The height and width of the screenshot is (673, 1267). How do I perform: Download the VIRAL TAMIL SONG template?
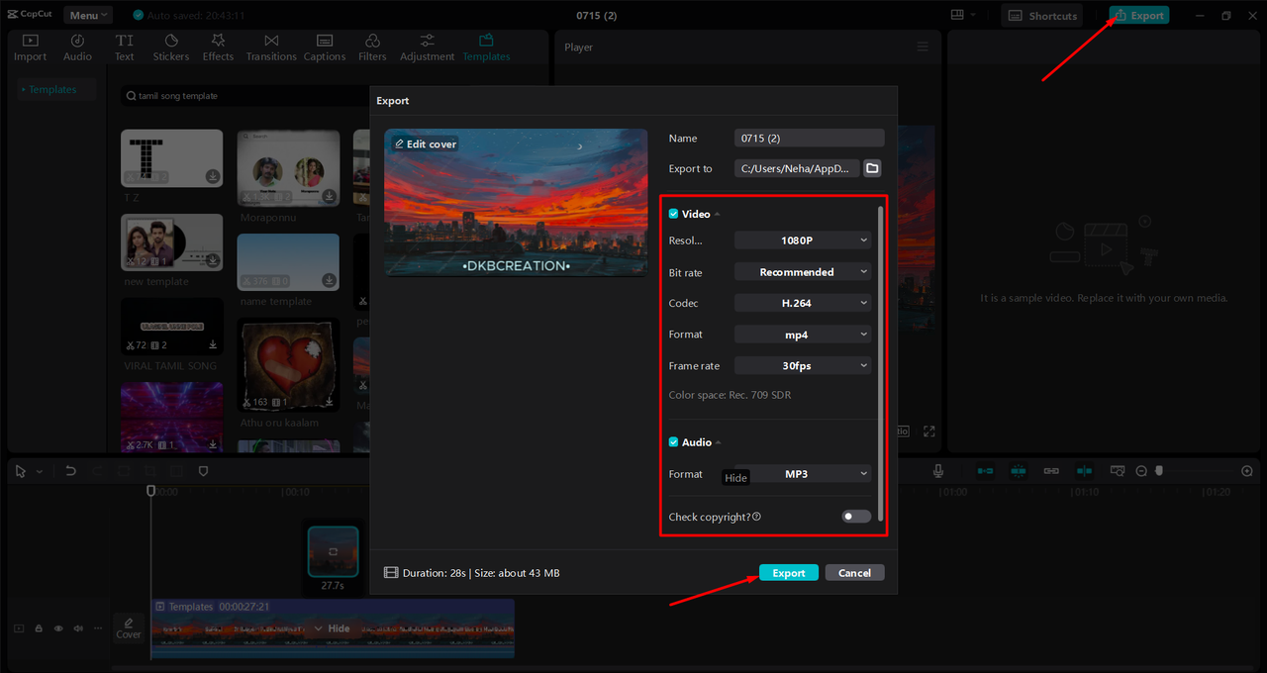click(x=212, y=345)
